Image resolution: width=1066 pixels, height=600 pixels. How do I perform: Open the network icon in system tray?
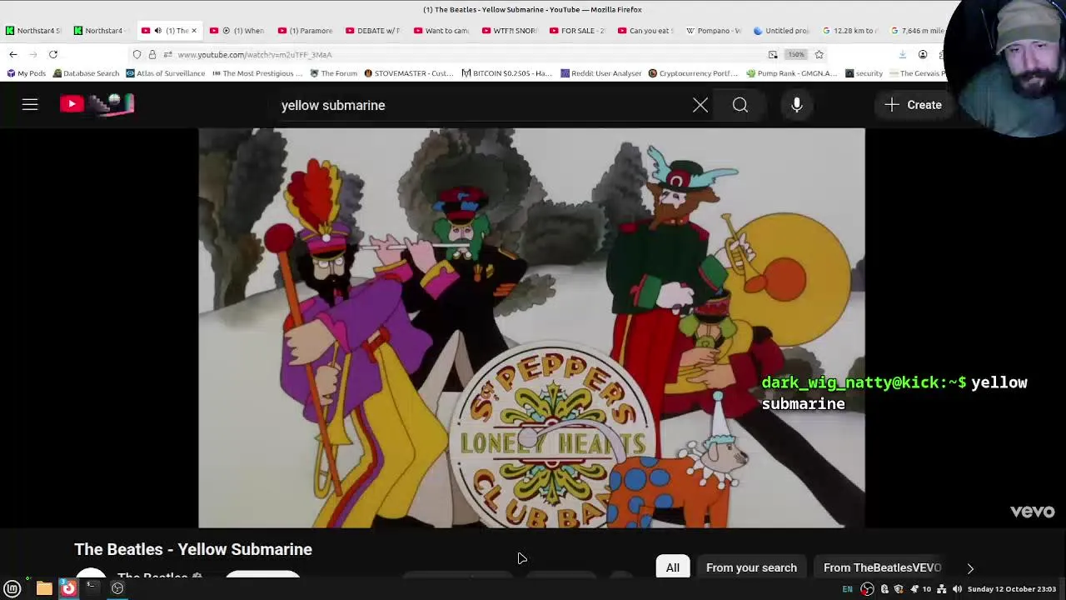(942, 589)
